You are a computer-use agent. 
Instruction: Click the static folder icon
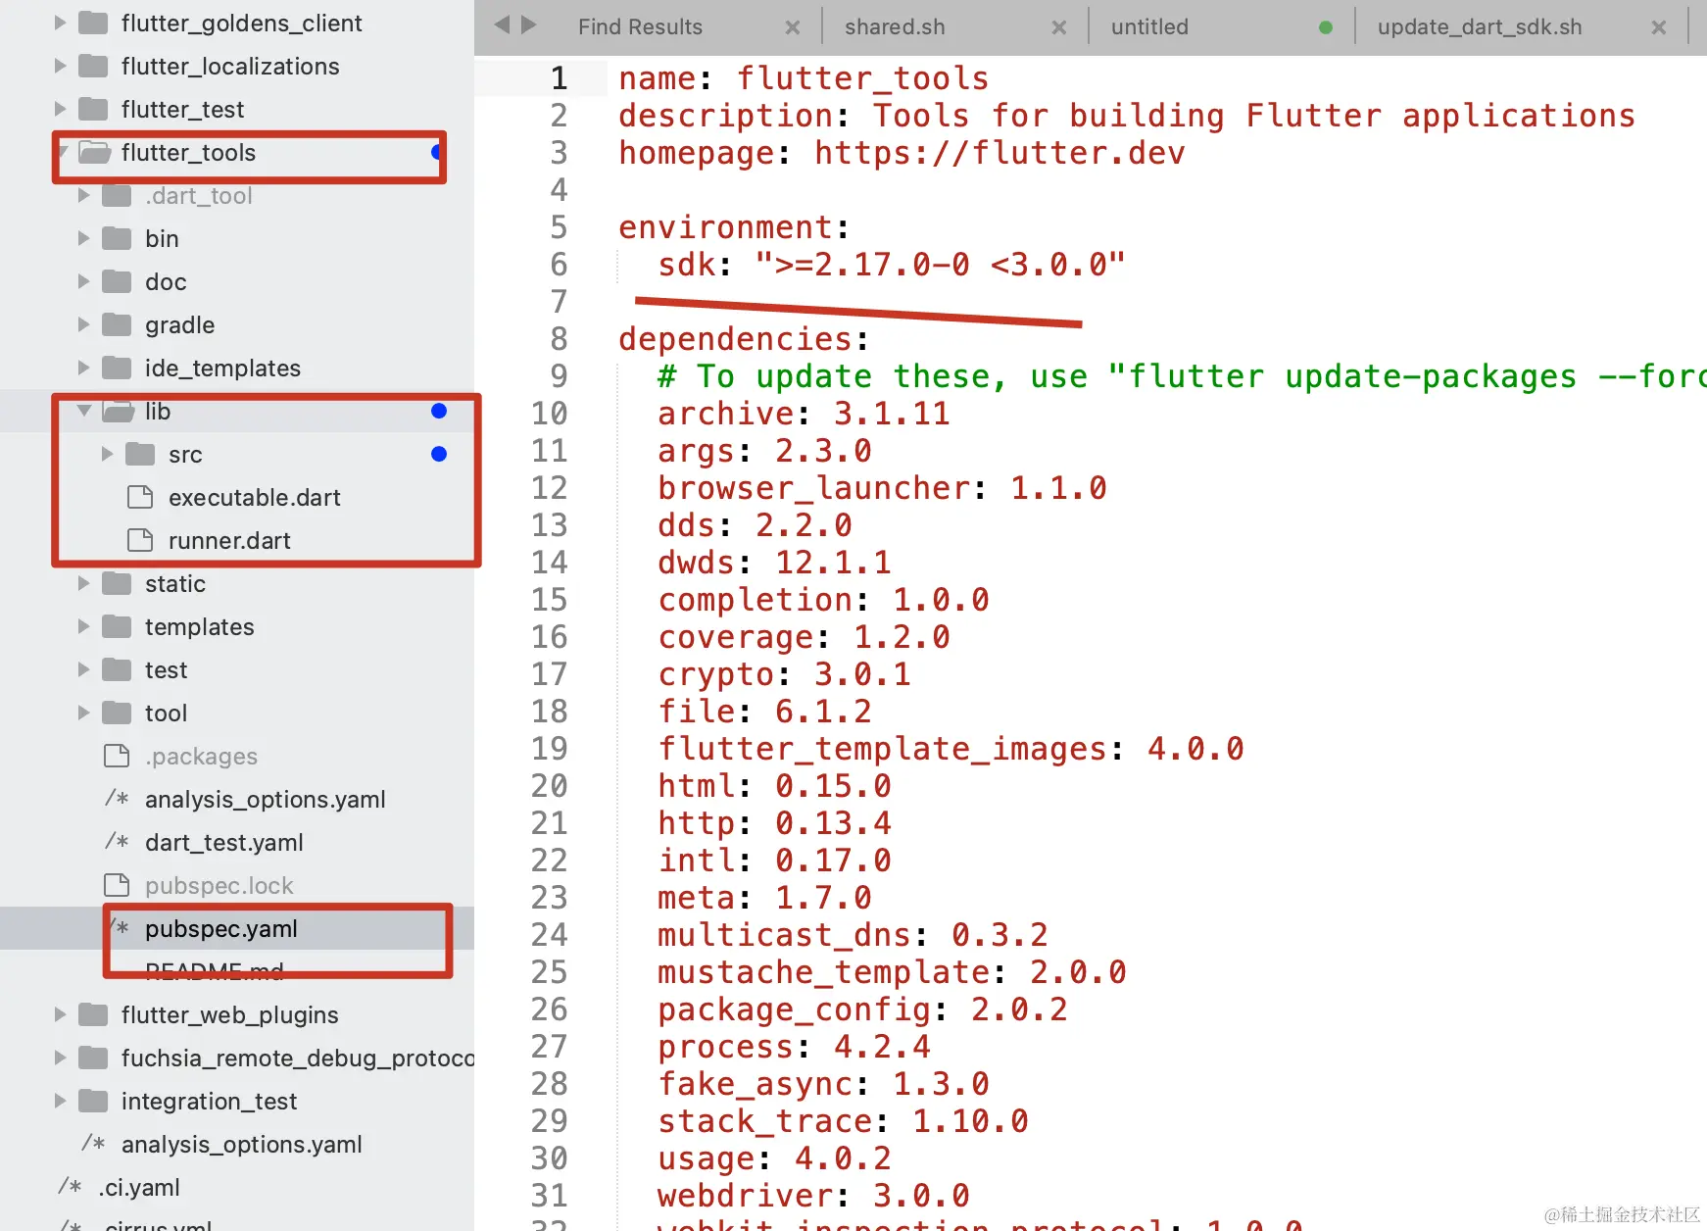click(x=117, y=583)
